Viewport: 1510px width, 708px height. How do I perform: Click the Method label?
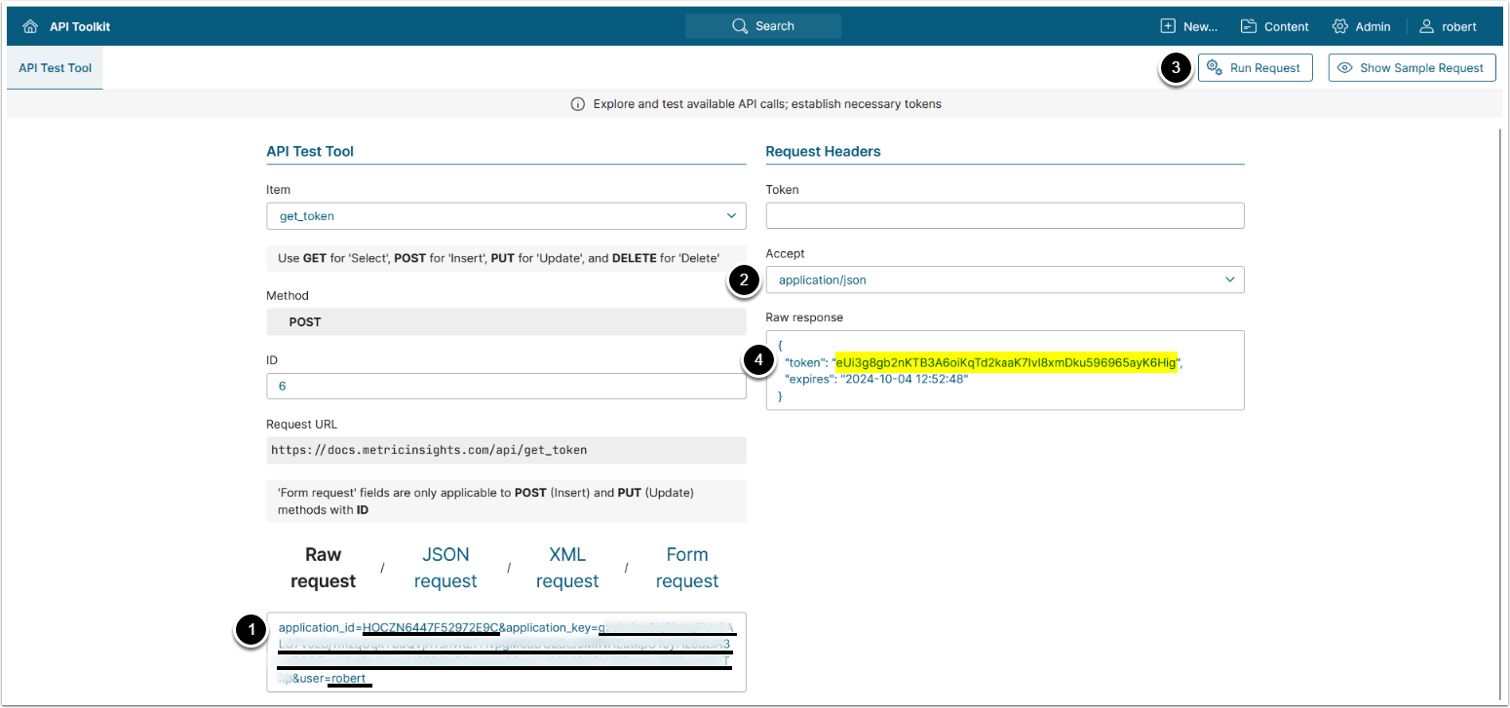288,295
